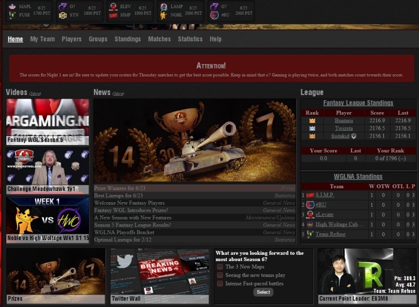Open the 'Best Lineups for 6/23' news item
The width and height of the screenshot is (419, 307).
pyautogui.click(x=118, y=195)
